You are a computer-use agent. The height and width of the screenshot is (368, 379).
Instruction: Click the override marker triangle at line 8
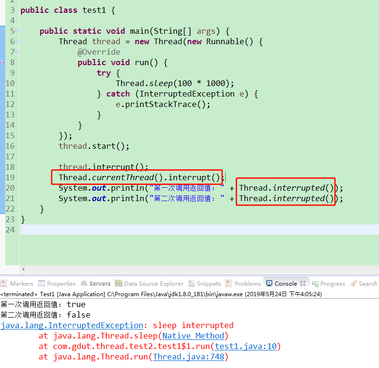[x=2, y=62]
